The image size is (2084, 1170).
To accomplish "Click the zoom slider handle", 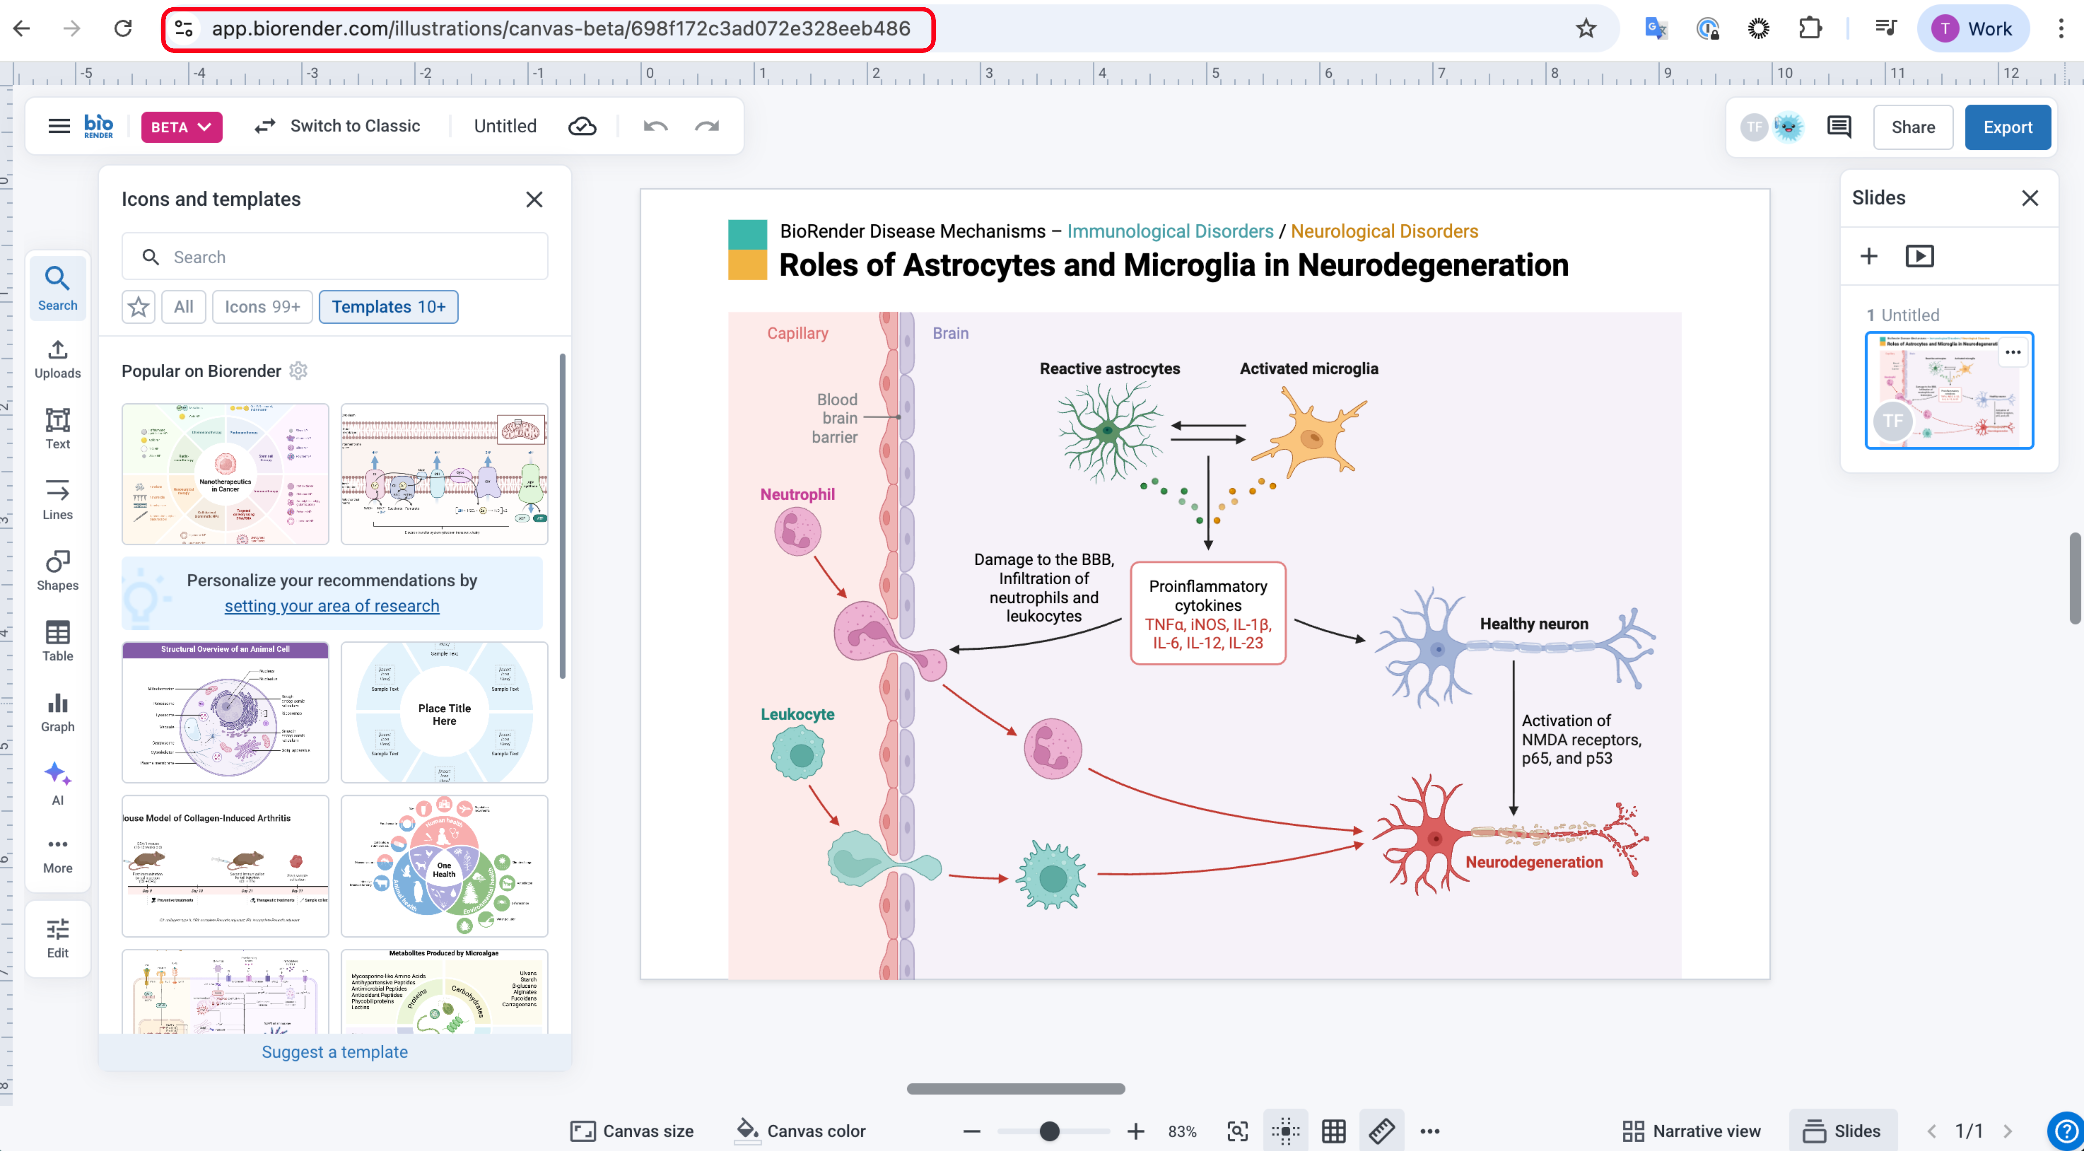I will pyautogui.click(x=1049, y=1130).
